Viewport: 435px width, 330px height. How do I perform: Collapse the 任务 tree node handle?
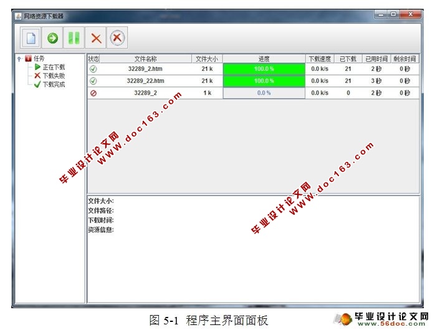(19, 59)
